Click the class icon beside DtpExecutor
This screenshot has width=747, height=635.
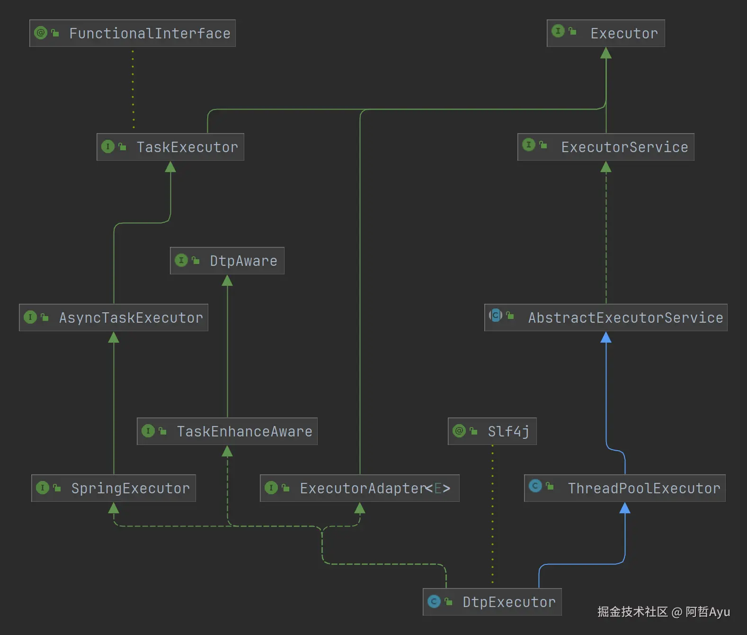tap(434, 601)
